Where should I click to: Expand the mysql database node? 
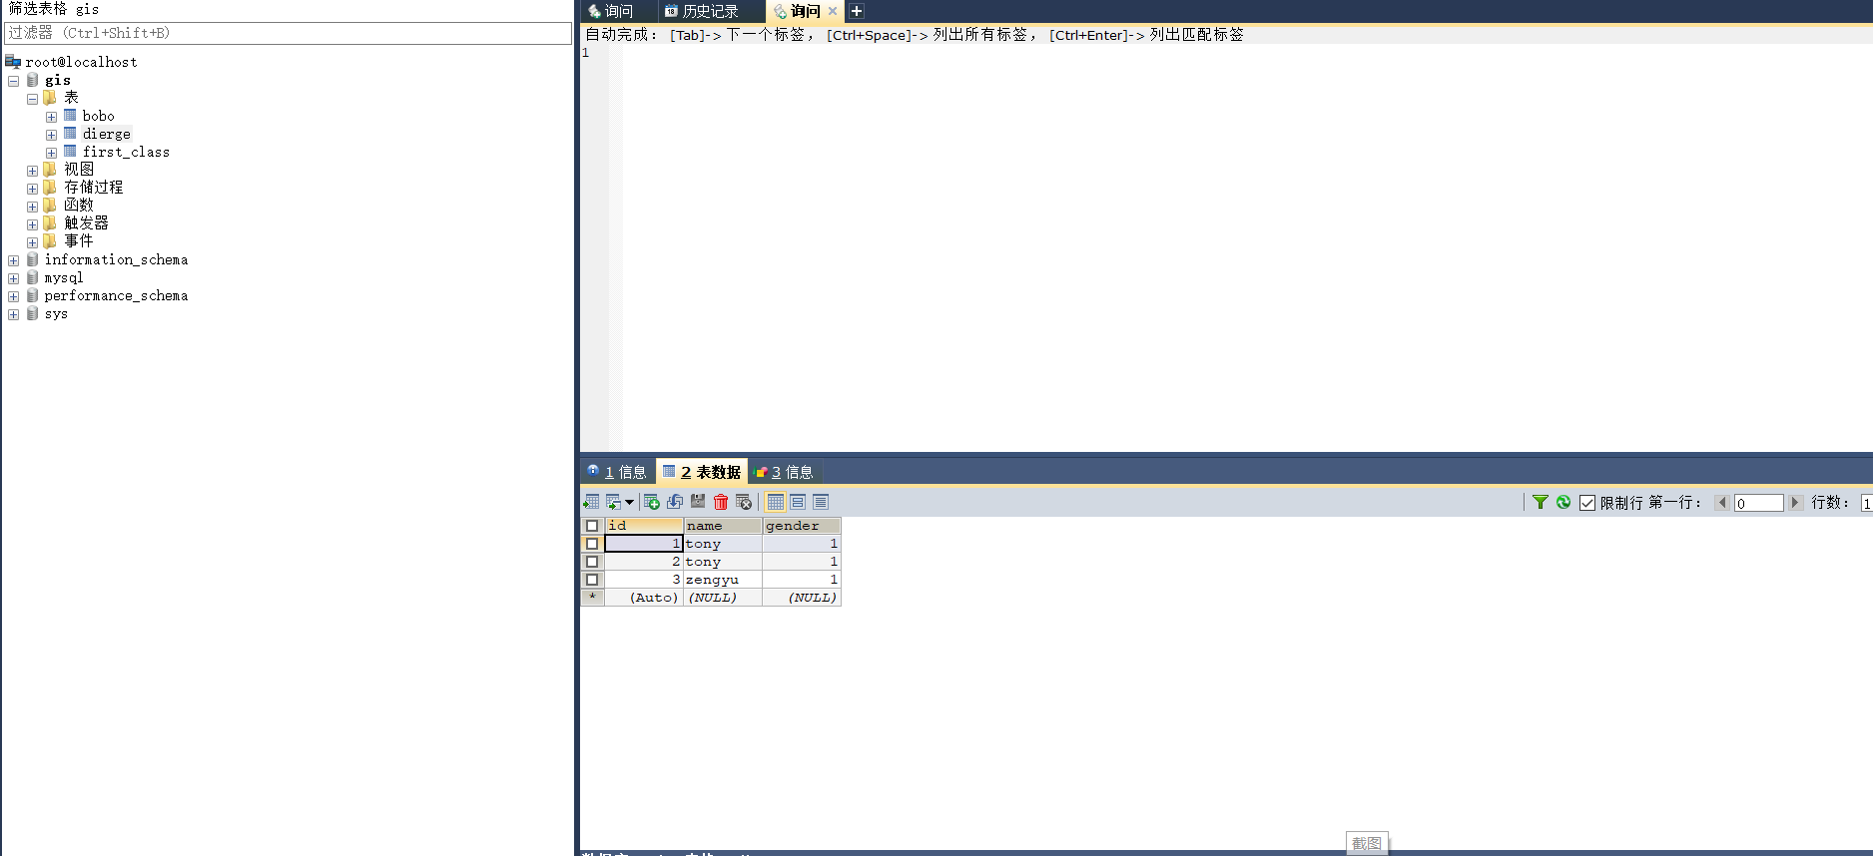point(13,278)
